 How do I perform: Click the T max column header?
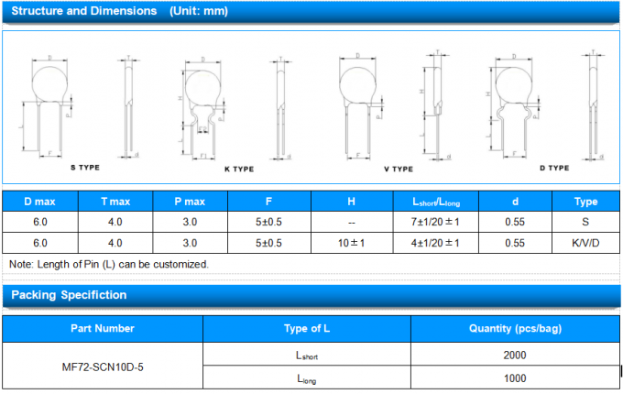coord(115,202)
